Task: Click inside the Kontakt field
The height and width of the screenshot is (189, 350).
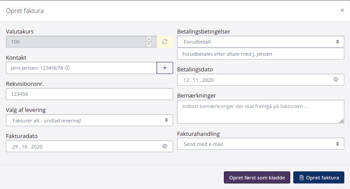Action: (113, 68)
